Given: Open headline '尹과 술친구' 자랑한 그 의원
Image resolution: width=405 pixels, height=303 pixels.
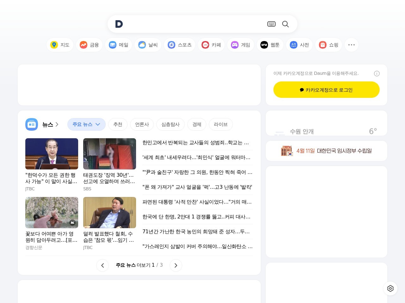Looking at the screenshot, I should [x=197, y=172].
